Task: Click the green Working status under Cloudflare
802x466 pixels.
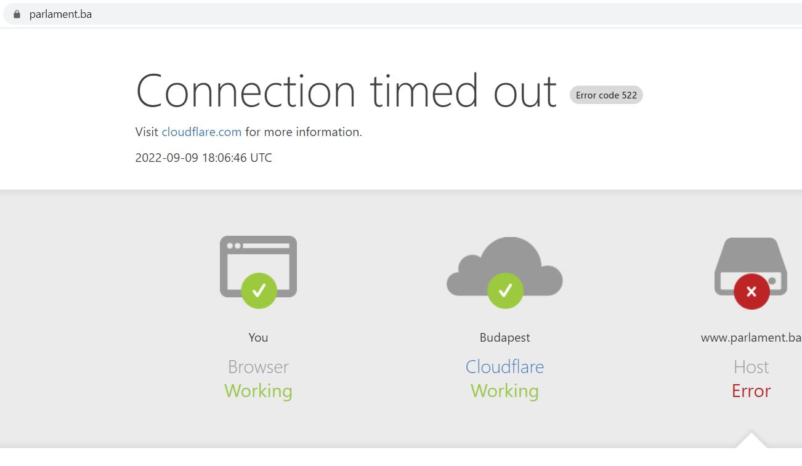Action: (x=504, y=391)
